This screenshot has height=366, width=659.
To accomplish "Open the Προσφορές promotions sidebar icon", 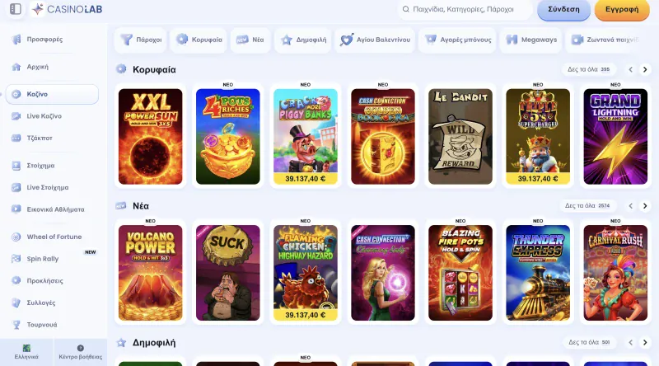I will coord(16,39).
